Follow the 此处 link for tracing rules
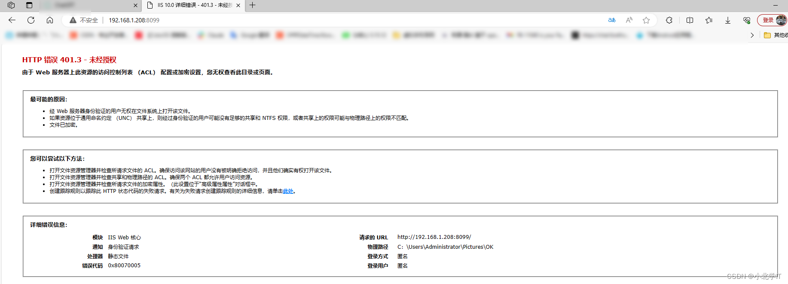This screenshot has width=788, height=284. [288, 191]
